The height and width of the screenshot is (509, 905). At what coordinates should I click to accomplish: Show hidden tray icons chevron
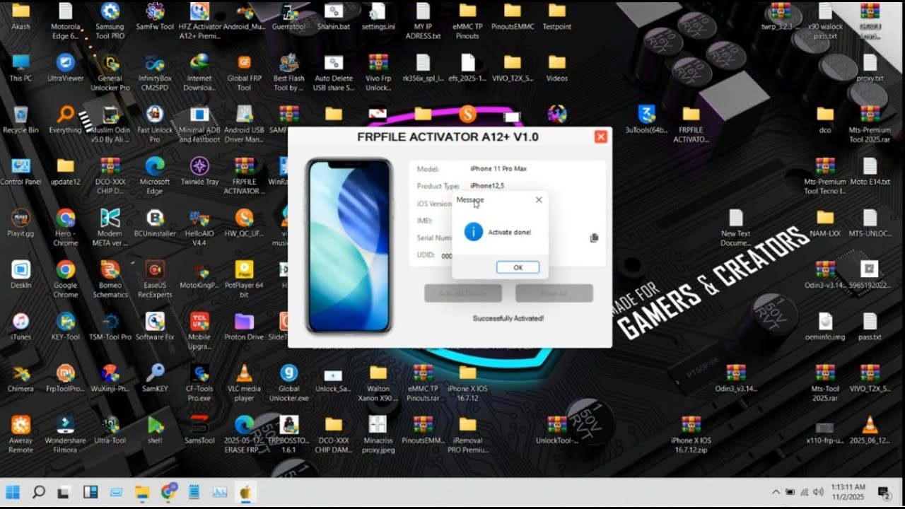(776, 492)
